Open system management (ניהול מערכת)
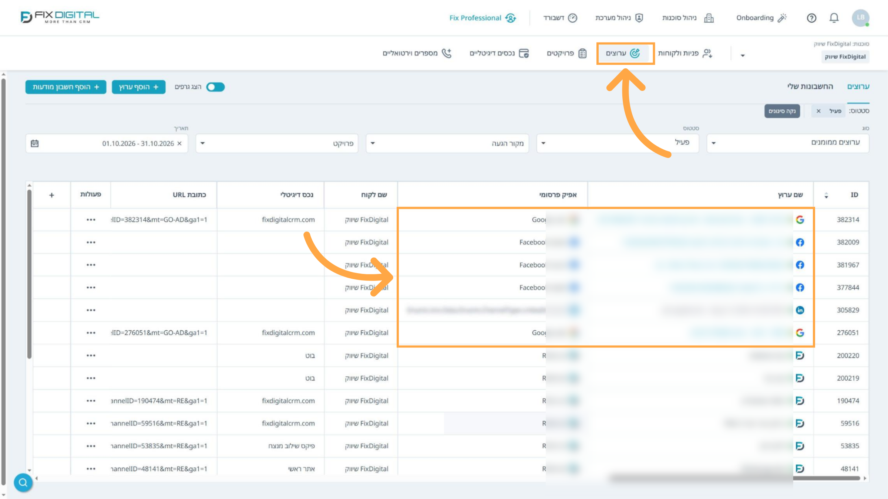Viewport: 888px width, 499px height. [x=619, y=18]
